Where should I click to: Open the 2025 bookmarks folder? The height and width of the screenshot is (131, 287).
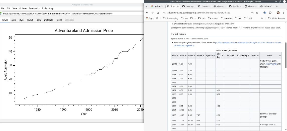[248, 18]
